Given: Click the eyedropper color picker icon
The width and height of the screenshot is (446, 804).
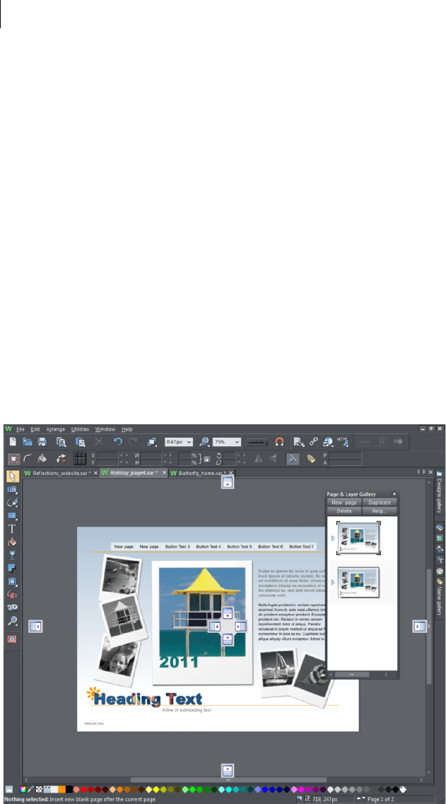Looking at the screenshot, I should point(31,789).
